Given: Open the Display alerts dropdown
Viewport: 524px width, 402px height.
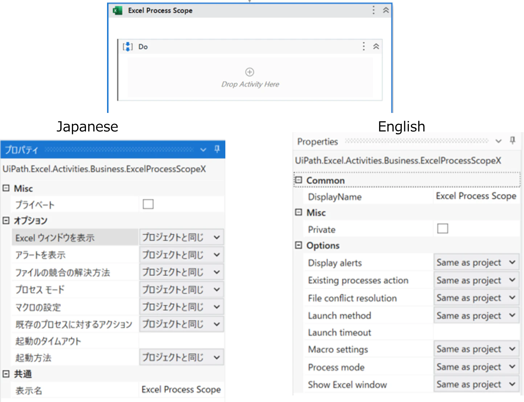Looking at the screenshot, I should [x=476, y=262].
